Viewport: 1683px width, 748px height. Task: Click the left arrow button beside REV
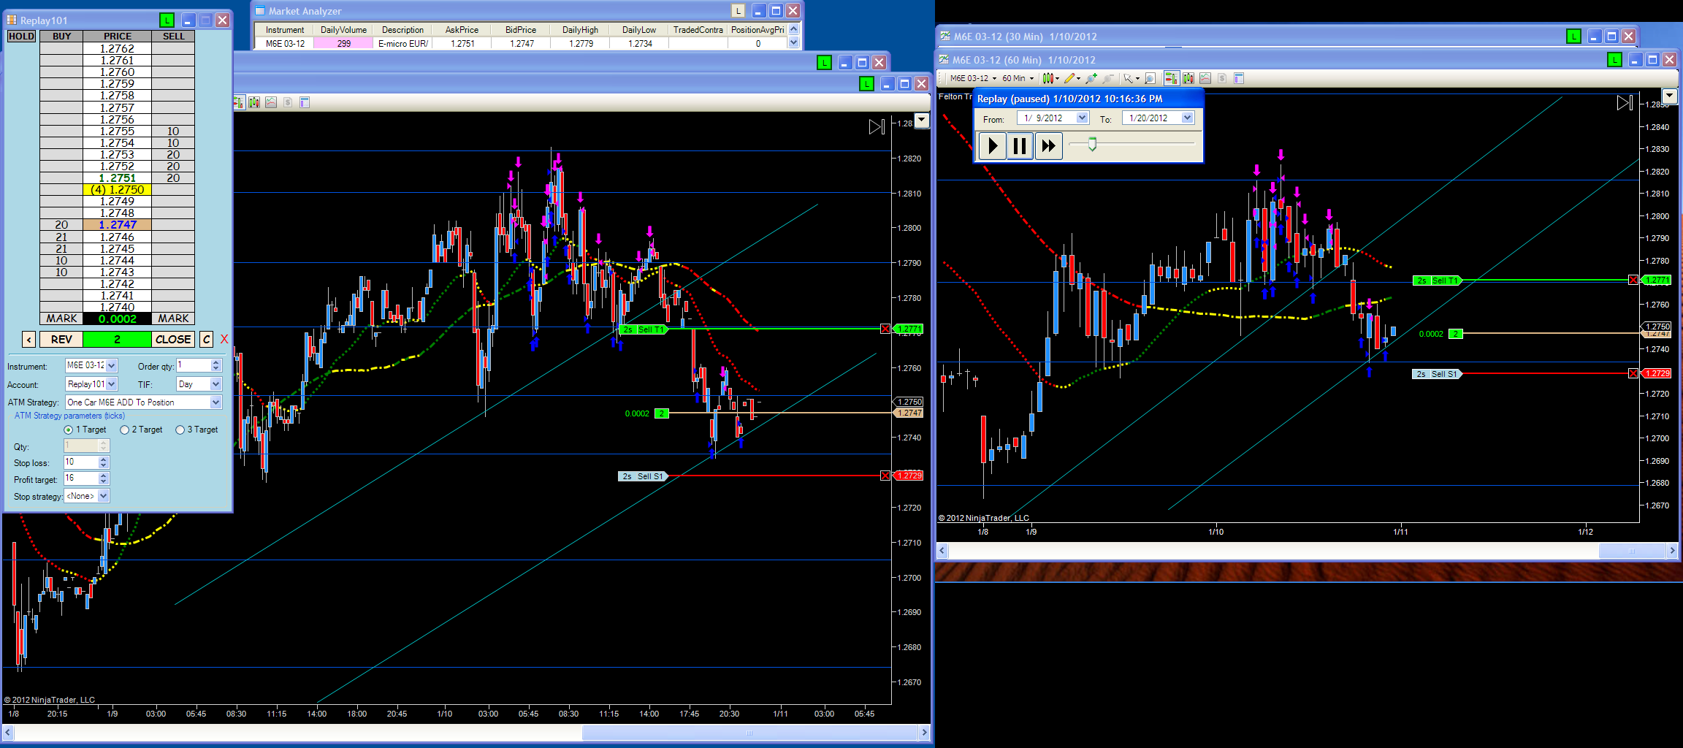[28, 339]
